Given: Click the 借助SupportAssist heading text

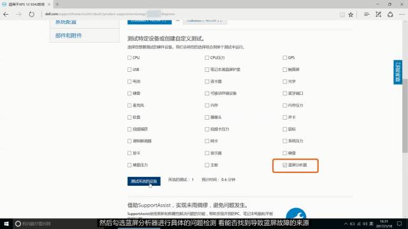Looking at the screenshot, I should 187,205.
